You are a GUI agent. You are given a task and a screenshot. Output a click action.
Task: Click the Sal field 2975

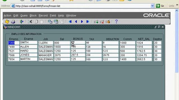(x=62, y=55)
